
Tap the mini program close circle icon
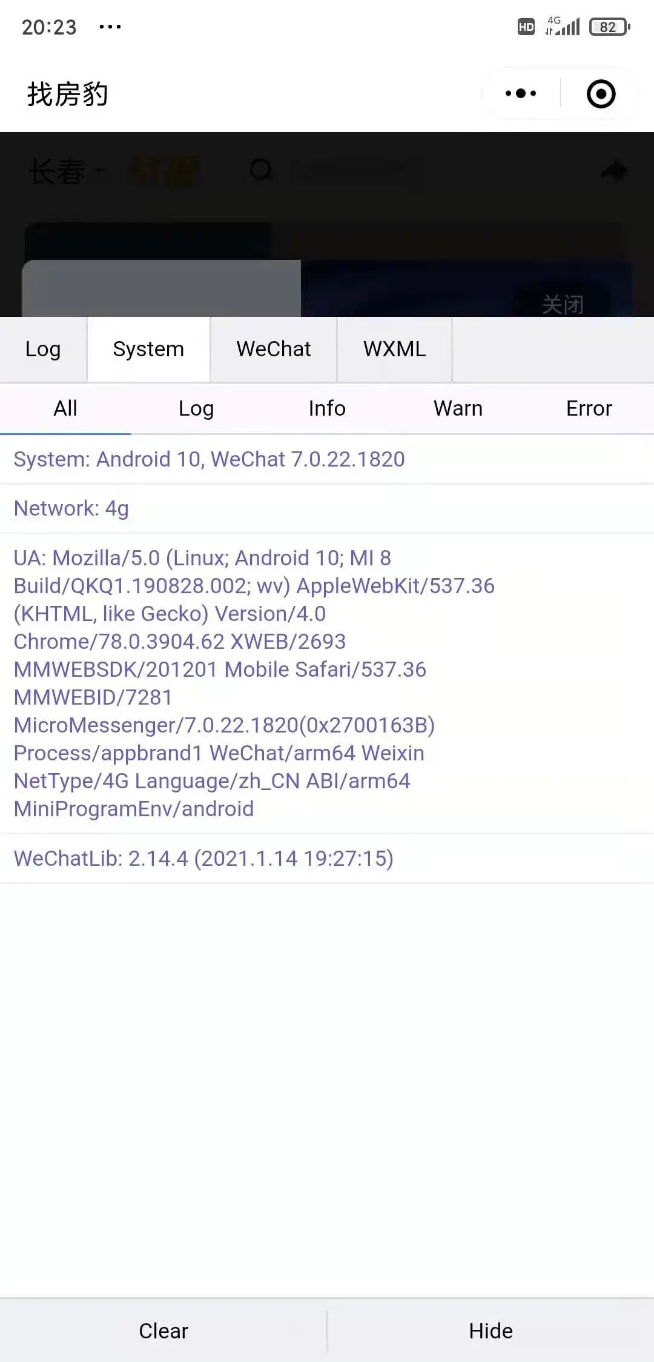tap(601, 94)
